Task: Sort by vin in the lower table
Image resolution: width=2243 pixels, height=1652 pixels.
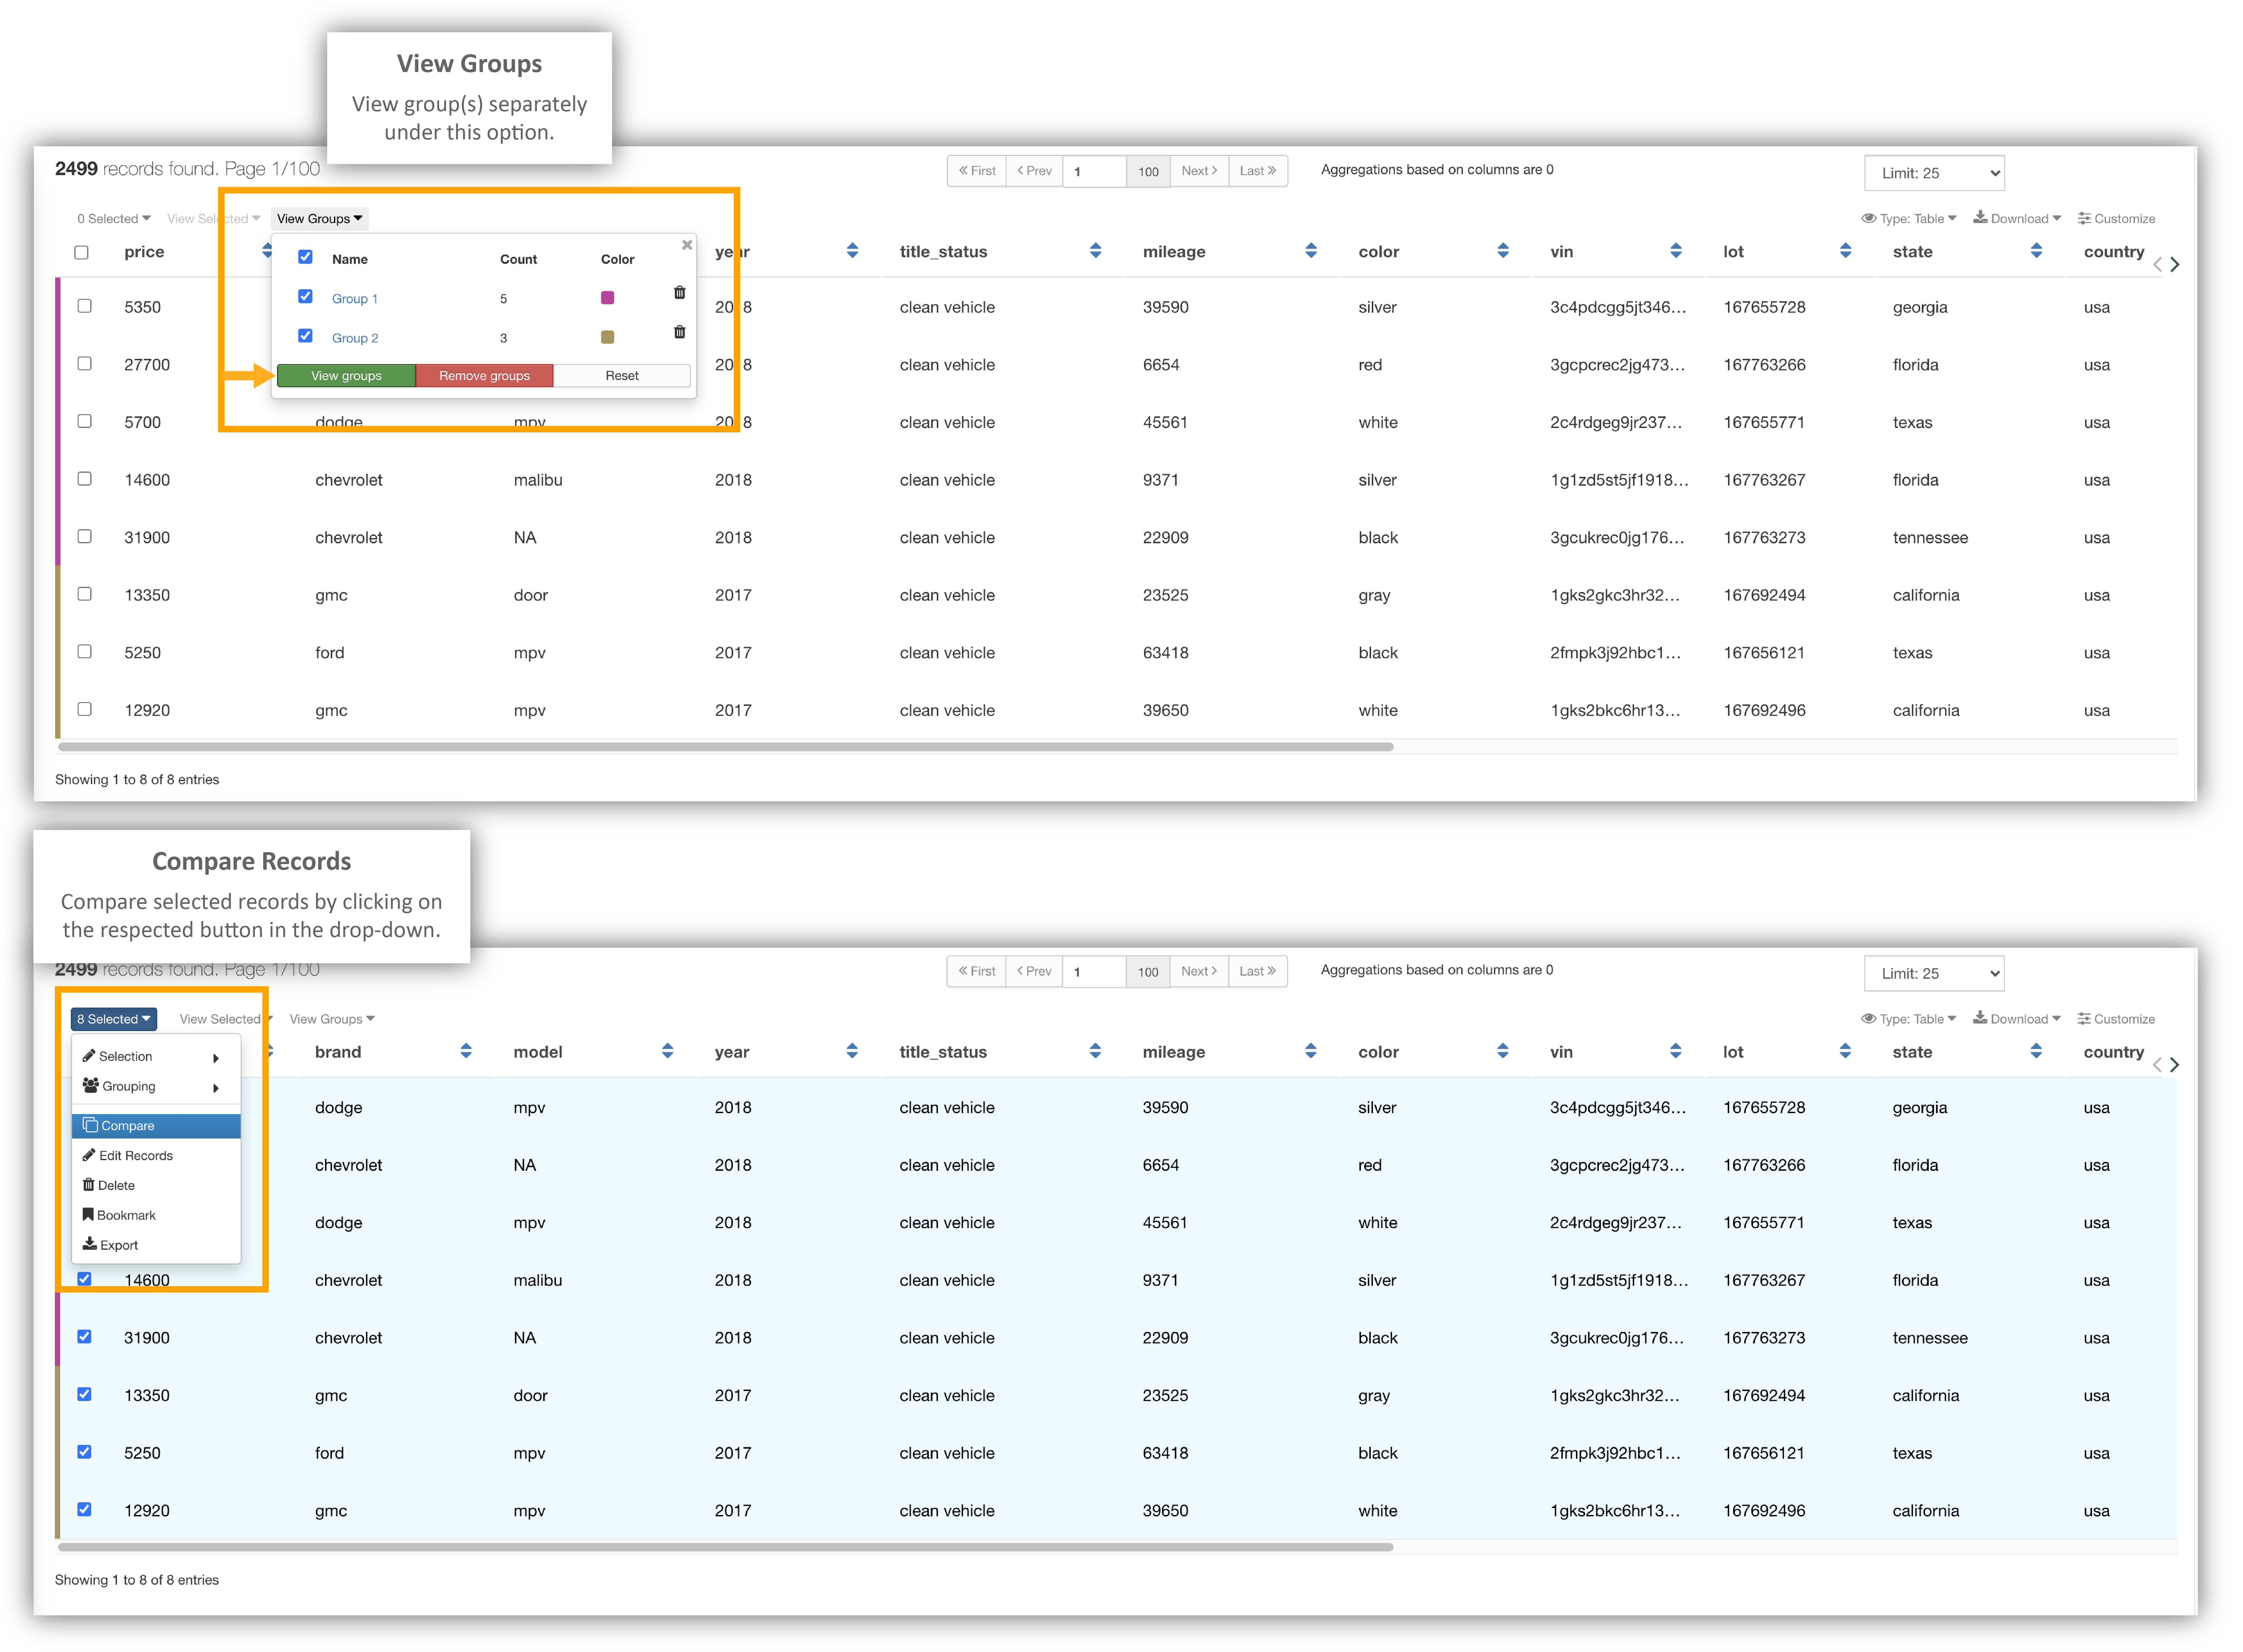Action: click(x=1676, y=1051)
